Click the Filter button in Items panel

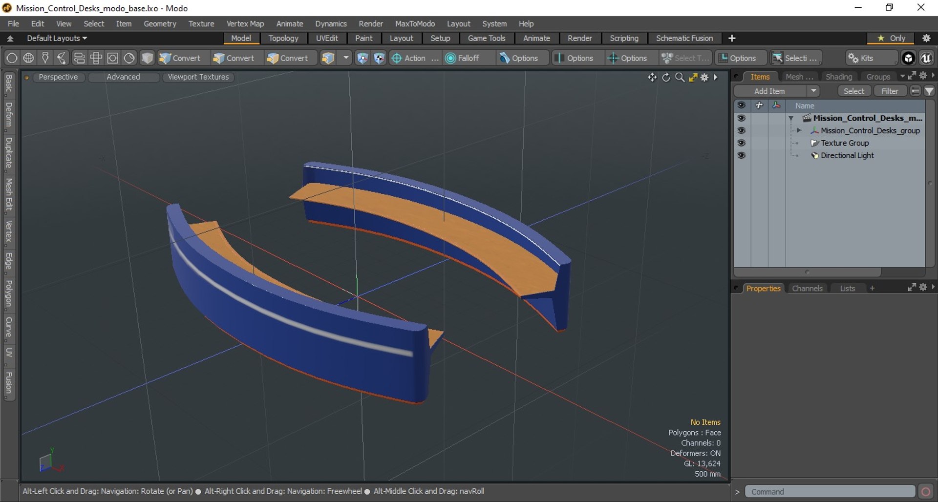[x=889, y=91]
